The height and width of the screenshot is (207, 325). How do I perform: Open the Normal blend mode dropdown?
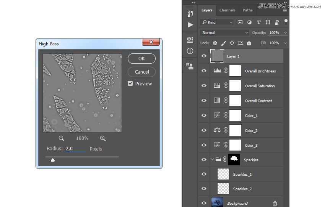[x=224, y=33]
